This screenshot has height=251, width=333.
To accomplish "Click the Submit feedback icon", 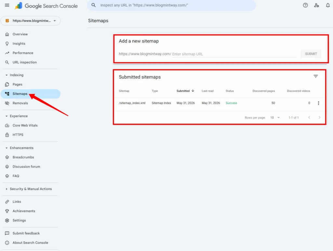I will click(x=7, y=233).
